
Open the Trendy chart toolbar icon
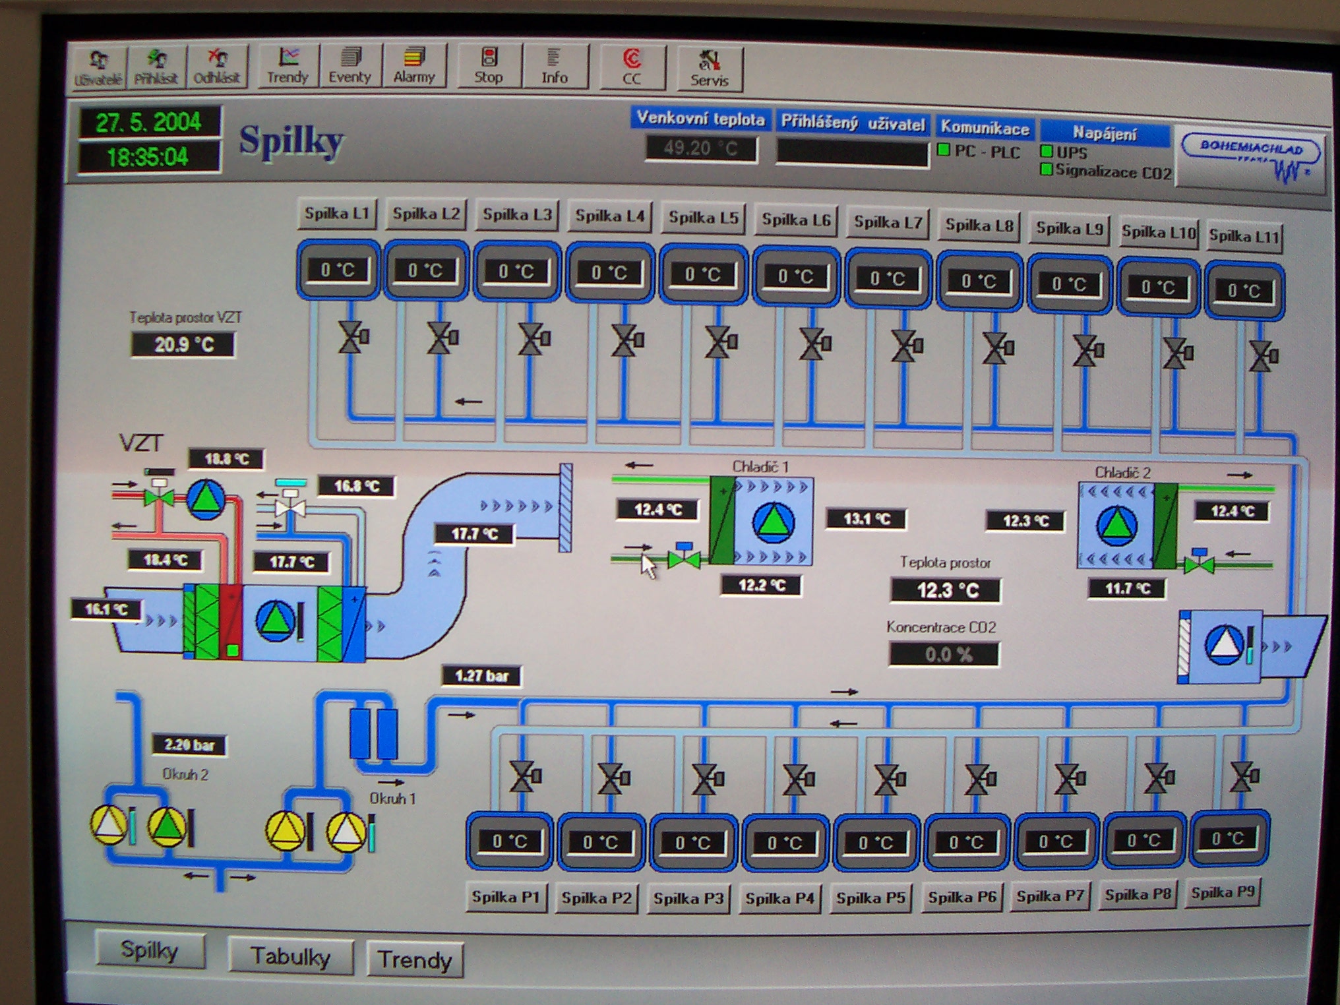pyautogui.click(x=288, y=65)
